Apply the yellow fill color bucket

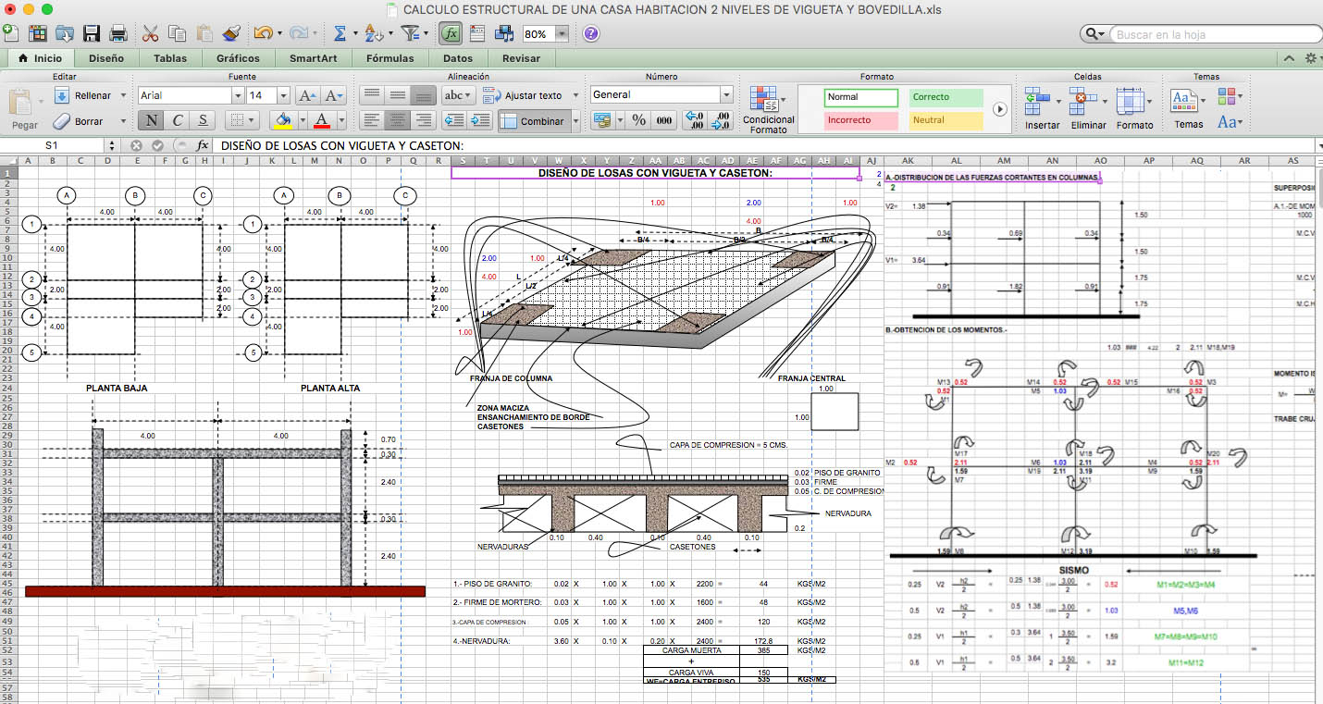click(283, 120)
